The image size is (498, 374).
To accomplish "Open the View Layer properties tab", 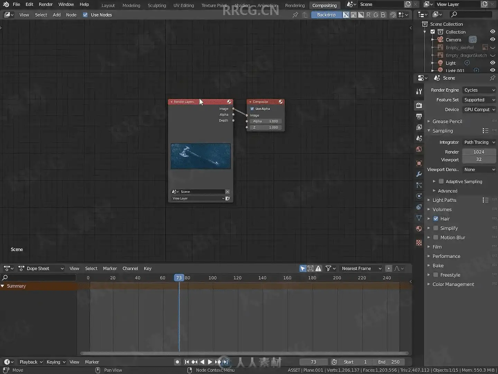I will [419, 127].
